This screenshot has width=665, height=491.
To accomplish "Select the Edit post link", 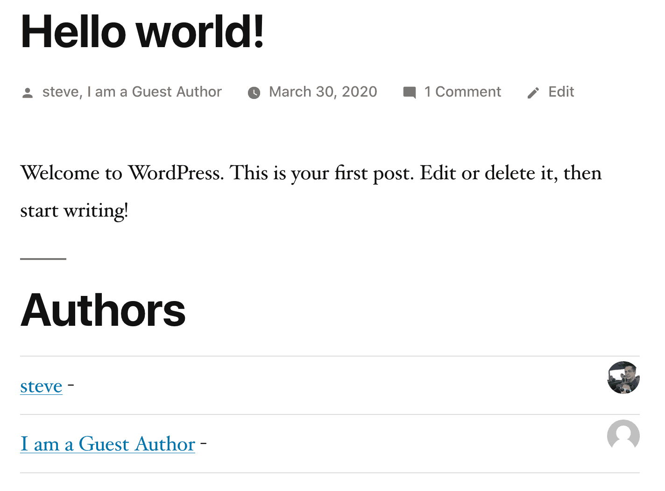I will pyautogui.click(x=561, y=92).
